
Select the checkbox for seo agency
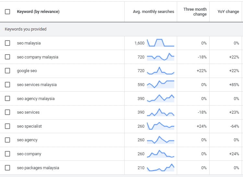click(x=7, y=140)
